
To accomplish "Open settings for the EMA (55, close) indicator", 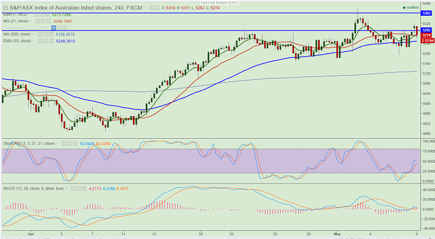I will tap(46, 41).
